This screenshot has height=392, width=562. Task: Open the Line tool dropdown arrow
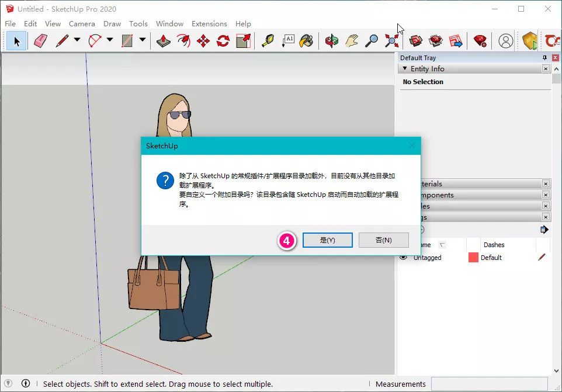[x=77, y=40]
